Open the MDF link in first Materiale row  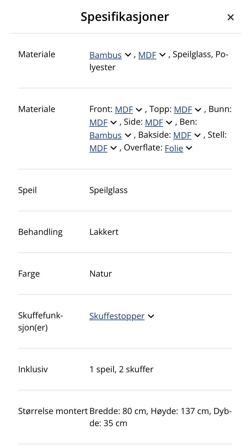pos(147,55)
